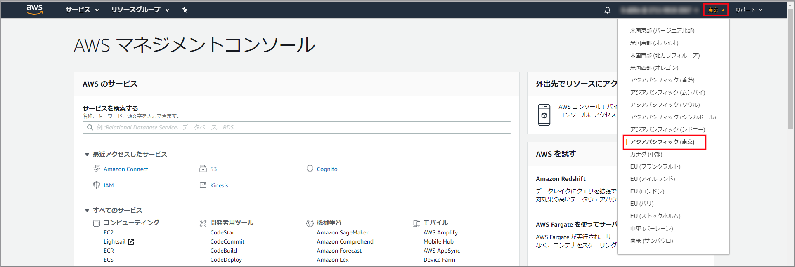Screen dimensions: 795x267
Task: Open the notifications bell
Action: [607, 10]
